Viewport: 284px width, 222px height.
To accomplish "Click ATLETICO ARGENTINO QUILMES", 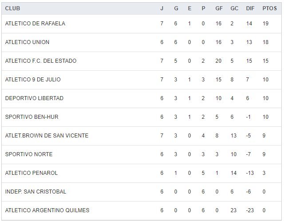I will click(47, 210).
